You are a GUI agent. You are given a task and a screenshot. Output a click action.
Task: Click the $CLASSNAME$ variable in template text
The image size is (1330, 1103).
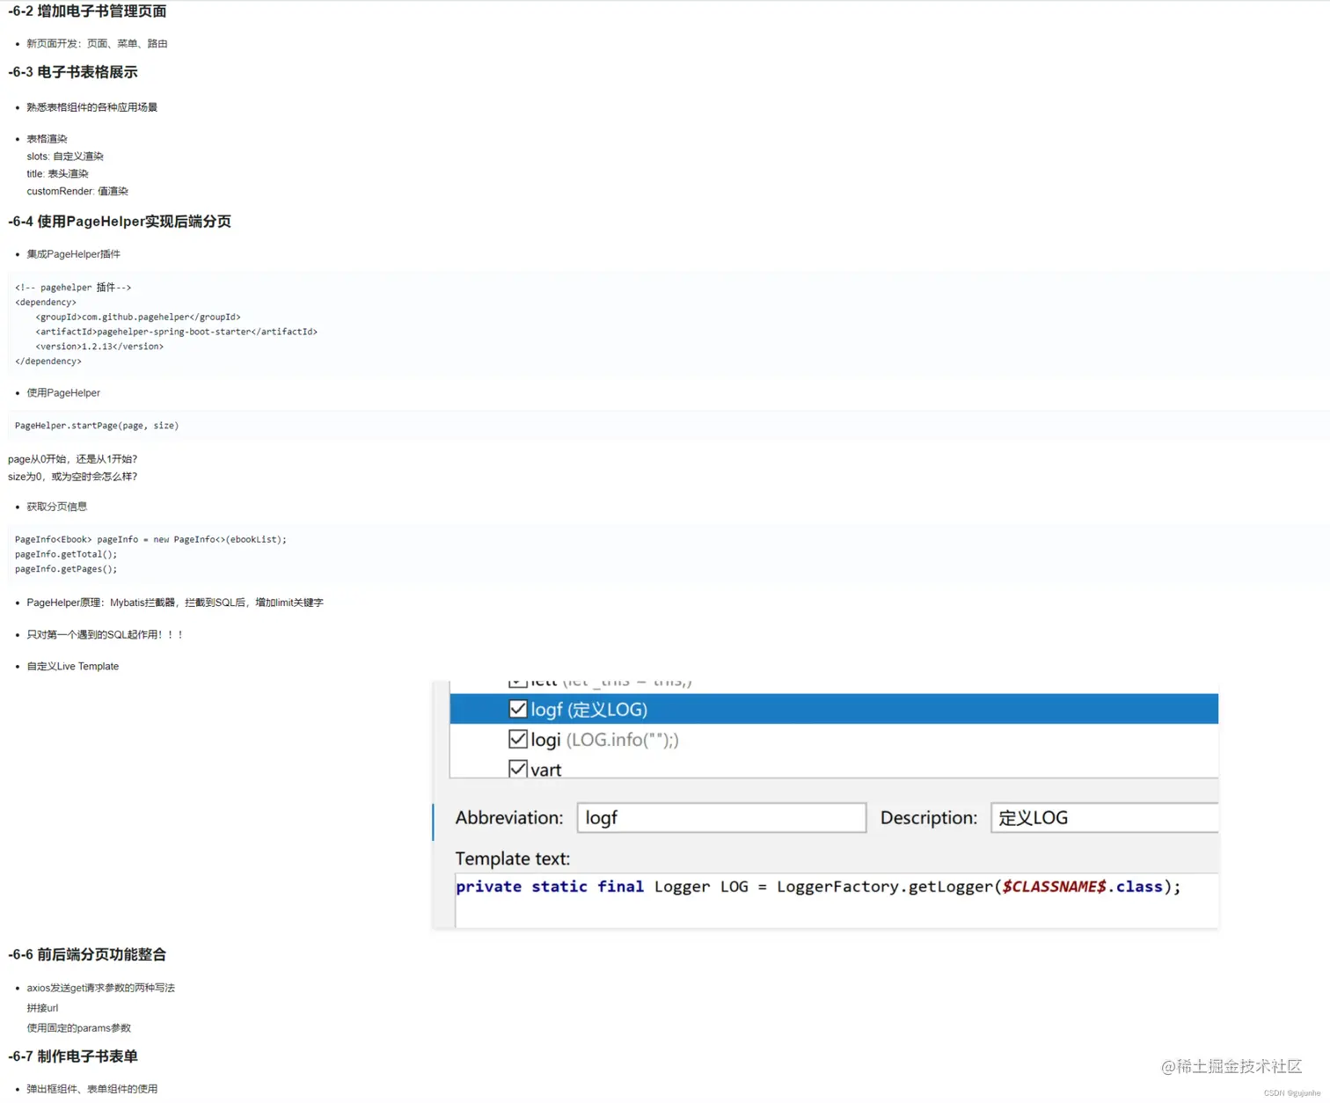pos(1054,887)
